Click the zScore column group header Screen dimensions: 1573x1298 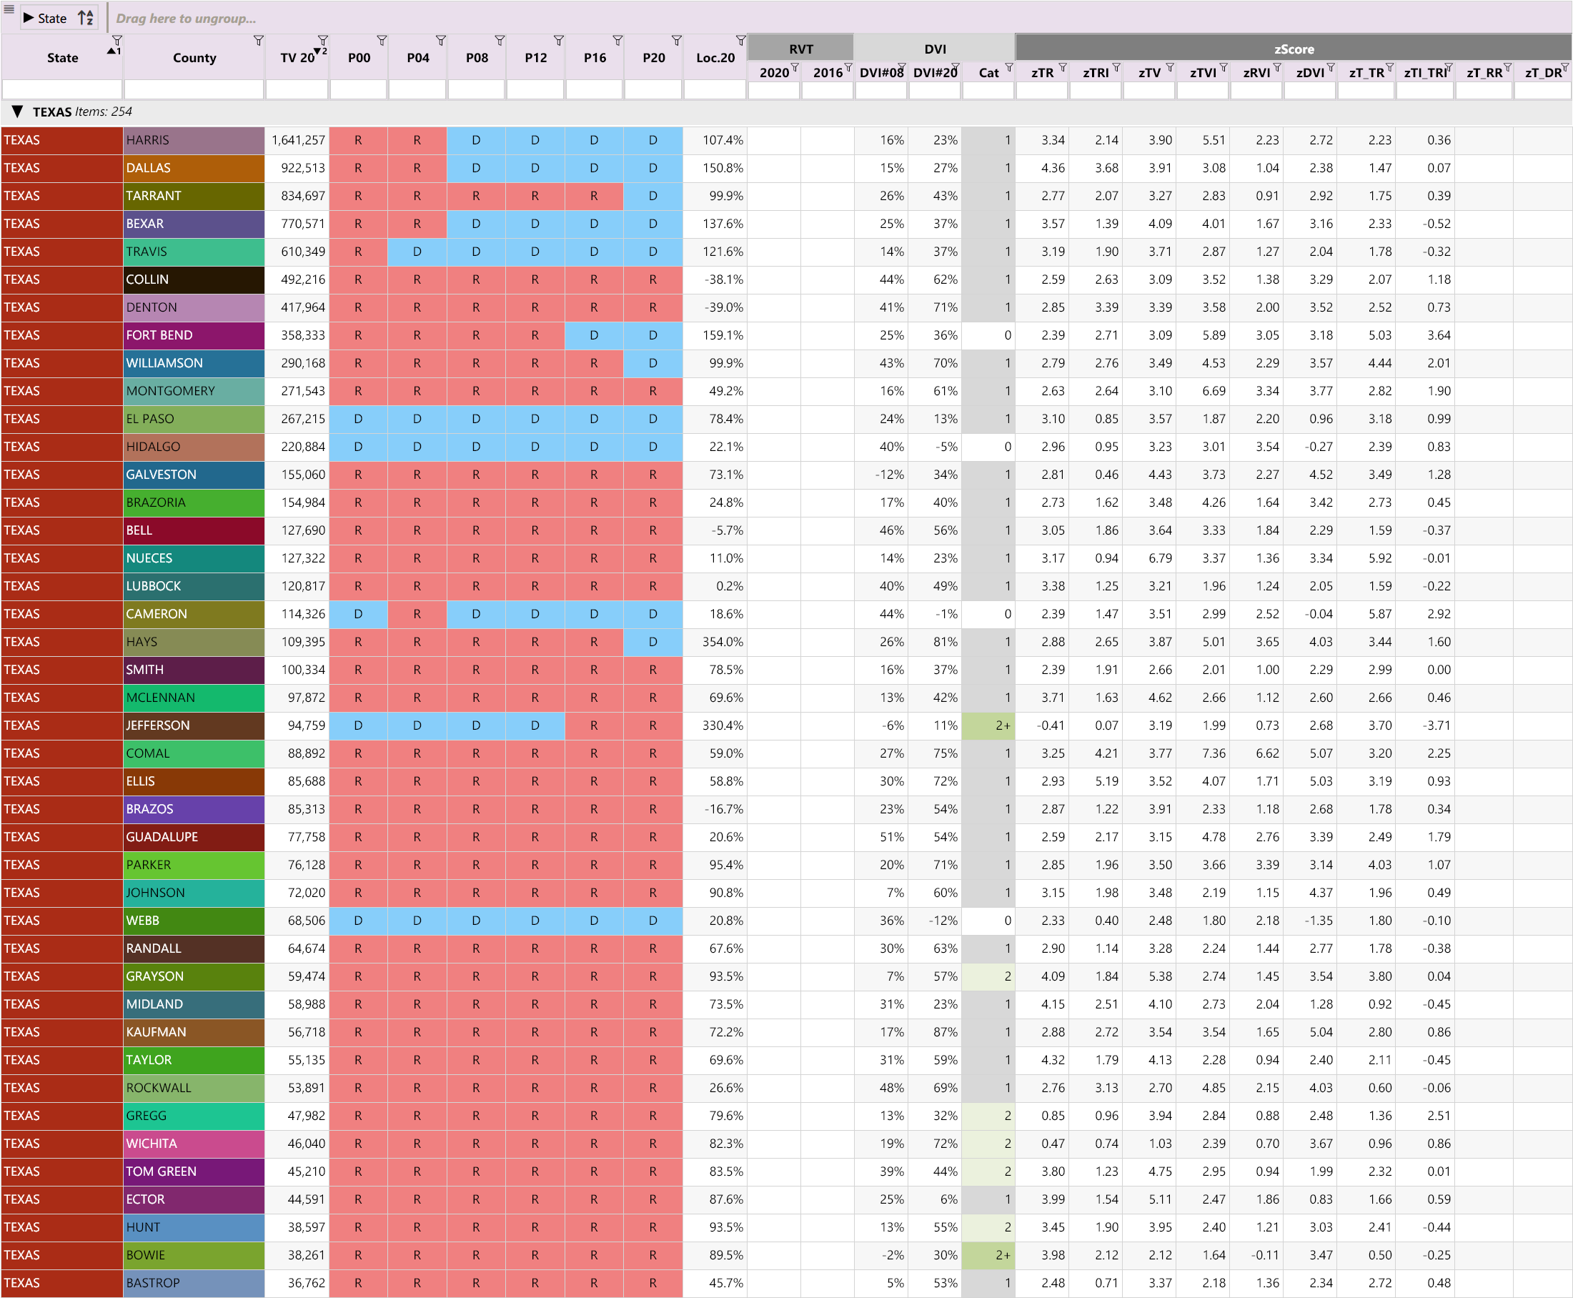1293,49
